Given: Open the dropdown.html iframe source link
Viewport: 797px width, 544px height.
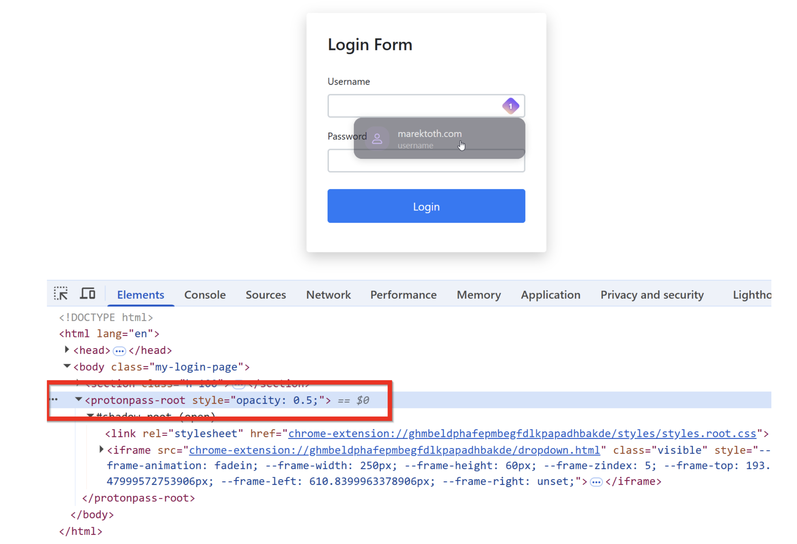Looking at the screenshot, I should tap(394, 450).
